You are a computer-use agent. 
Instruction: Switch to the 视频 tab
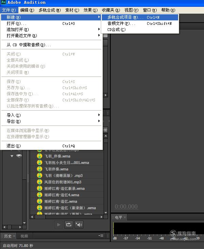(x=24, y=236)
